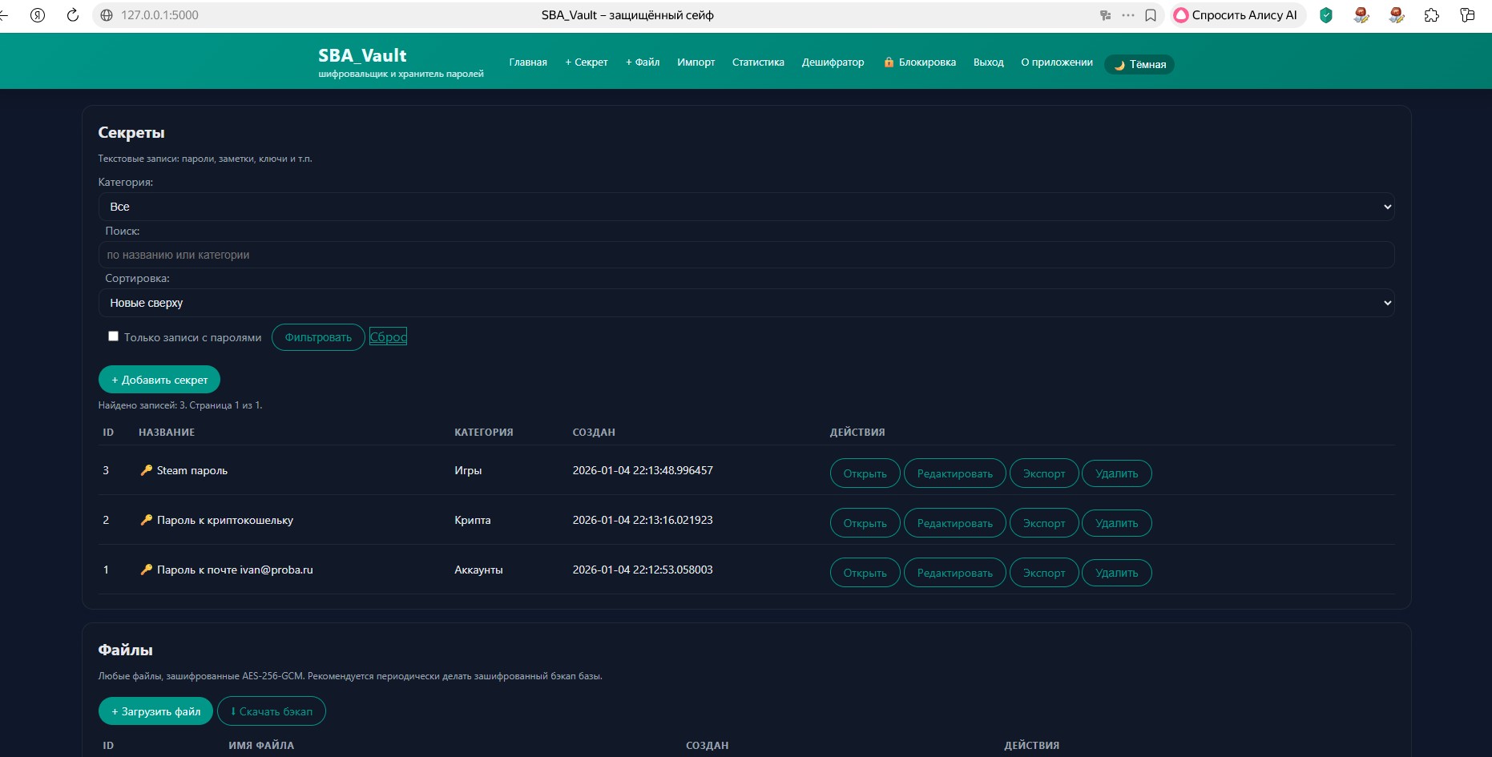Click the Сброс link

point(388,336)
